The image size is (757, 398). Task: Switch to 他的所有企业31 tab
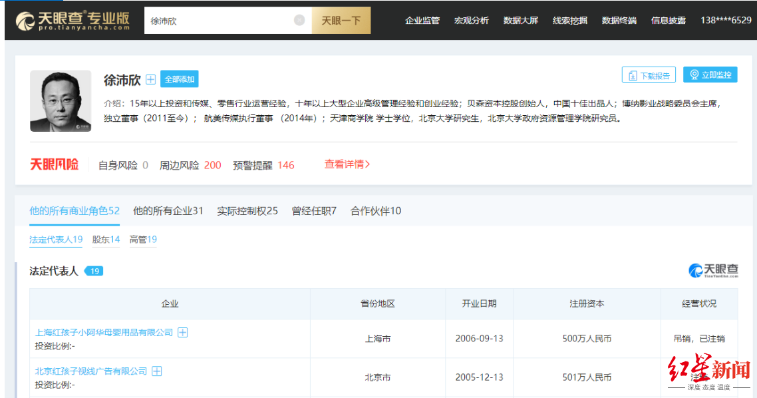(x=168, y=211)
